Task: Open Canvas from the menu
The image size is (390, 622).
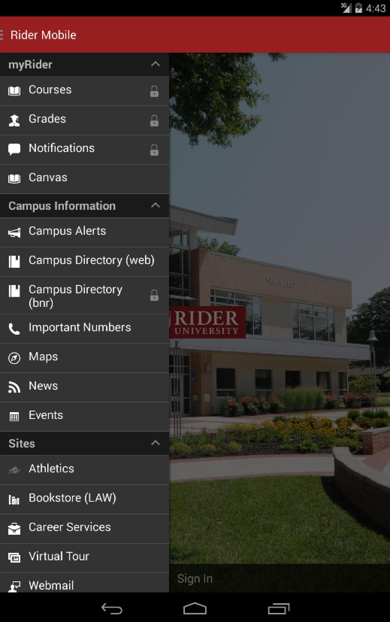Action: 48,177
